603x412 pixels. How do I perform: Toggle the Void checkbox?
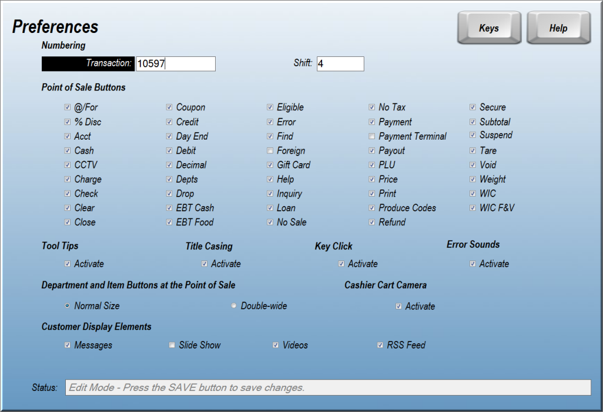tap(473, 165)
